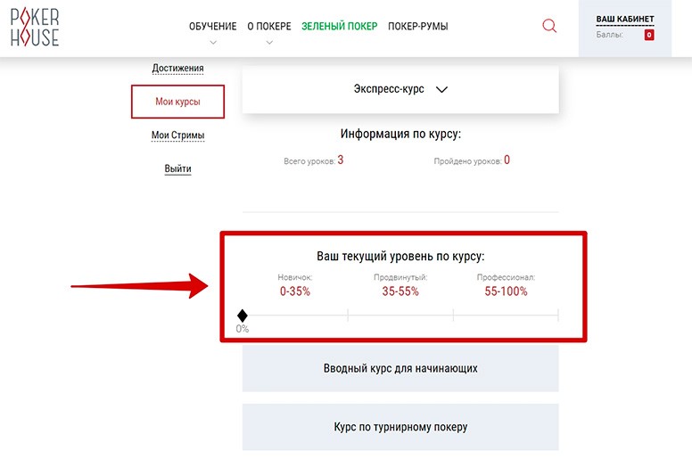Image resolution: width=692 pixels, height=459 pixels.
Task: Open the search magnifier icon
Action: point(549,26)
